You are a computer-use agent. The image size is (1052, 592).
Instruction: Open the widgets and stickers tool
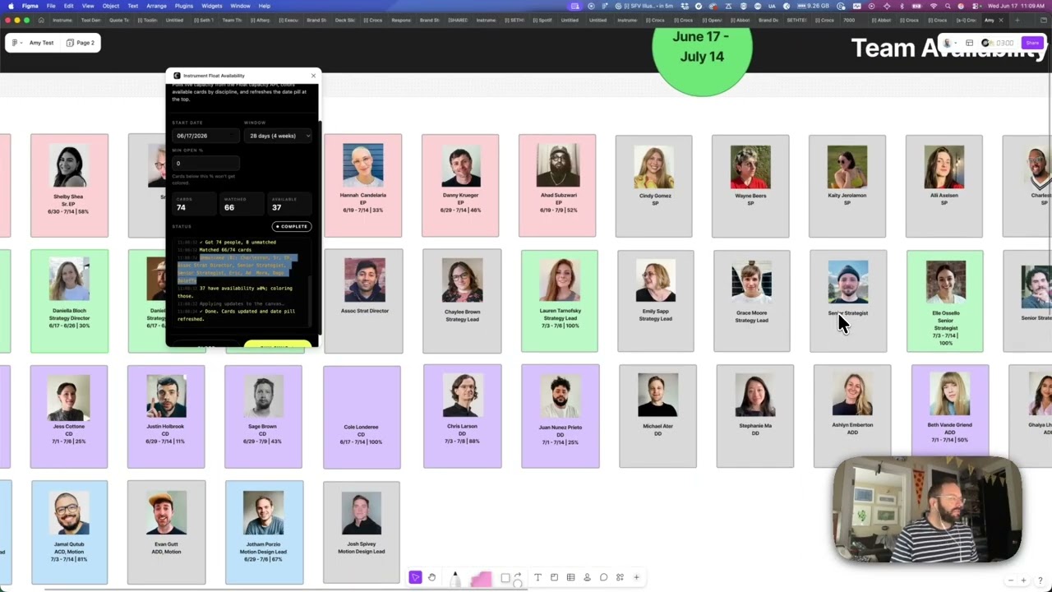(620, 577)
